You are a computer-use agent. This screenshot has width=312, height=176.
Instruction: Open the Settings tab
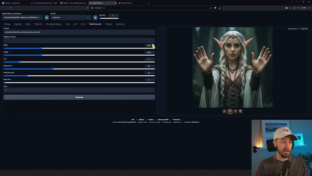click(108, 24)
